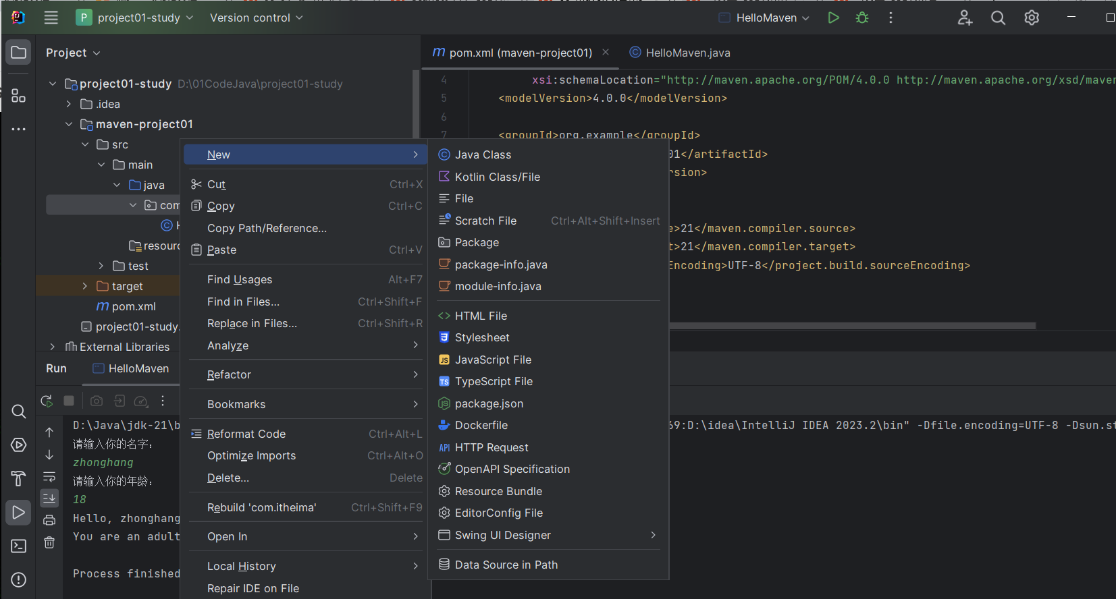Open the Project view dropdown
The height and width of the screenshot is (599, 1116).
[73, 53]
